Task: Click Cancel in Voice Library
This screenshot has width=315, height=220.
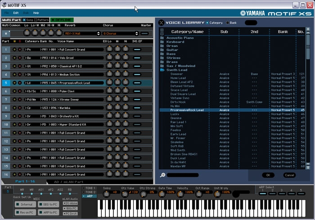Action: (x=289, y=175)
